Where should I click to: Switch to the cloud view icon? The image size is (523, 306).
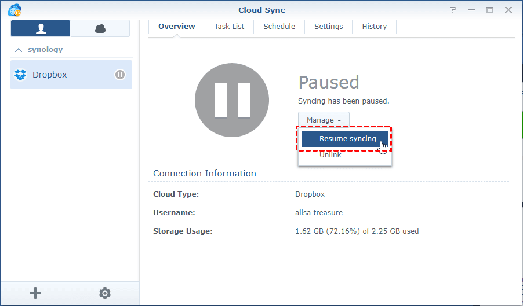tap(100, 28)
